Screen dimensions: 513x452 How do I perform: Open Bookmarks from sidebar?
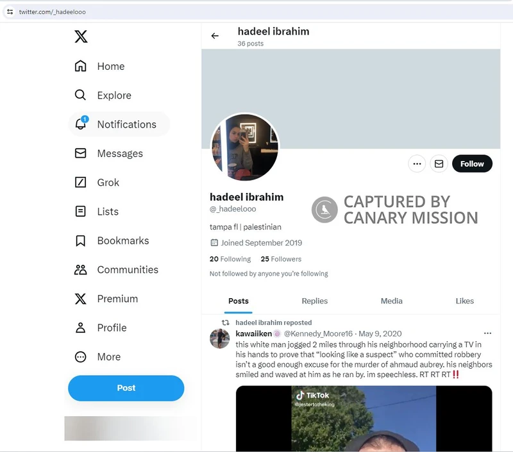[x=81, y=240]
